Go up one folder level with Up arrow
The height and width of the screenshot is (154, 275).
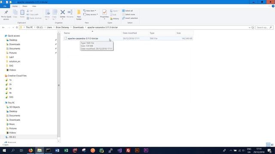pyautogui.click(x=17, y=27)
